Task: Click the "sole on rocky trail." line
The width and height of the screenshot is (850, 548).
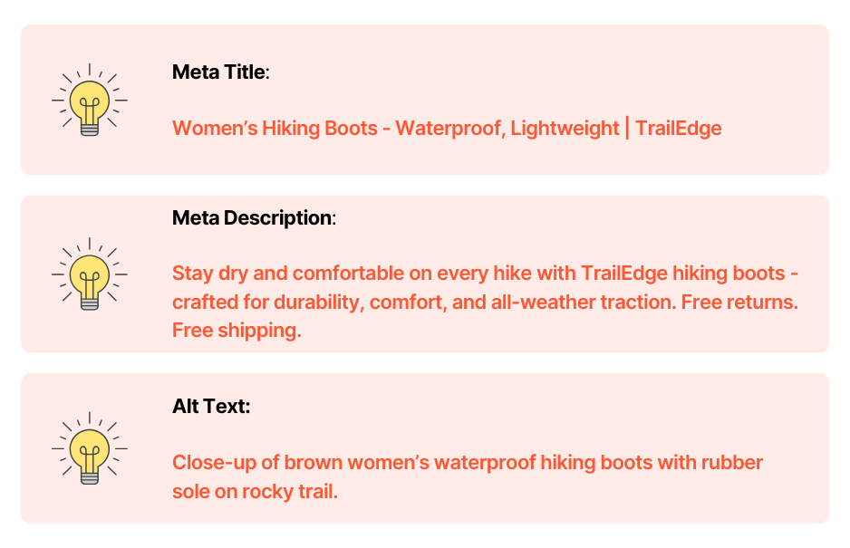Action: [x=255, y=492]
